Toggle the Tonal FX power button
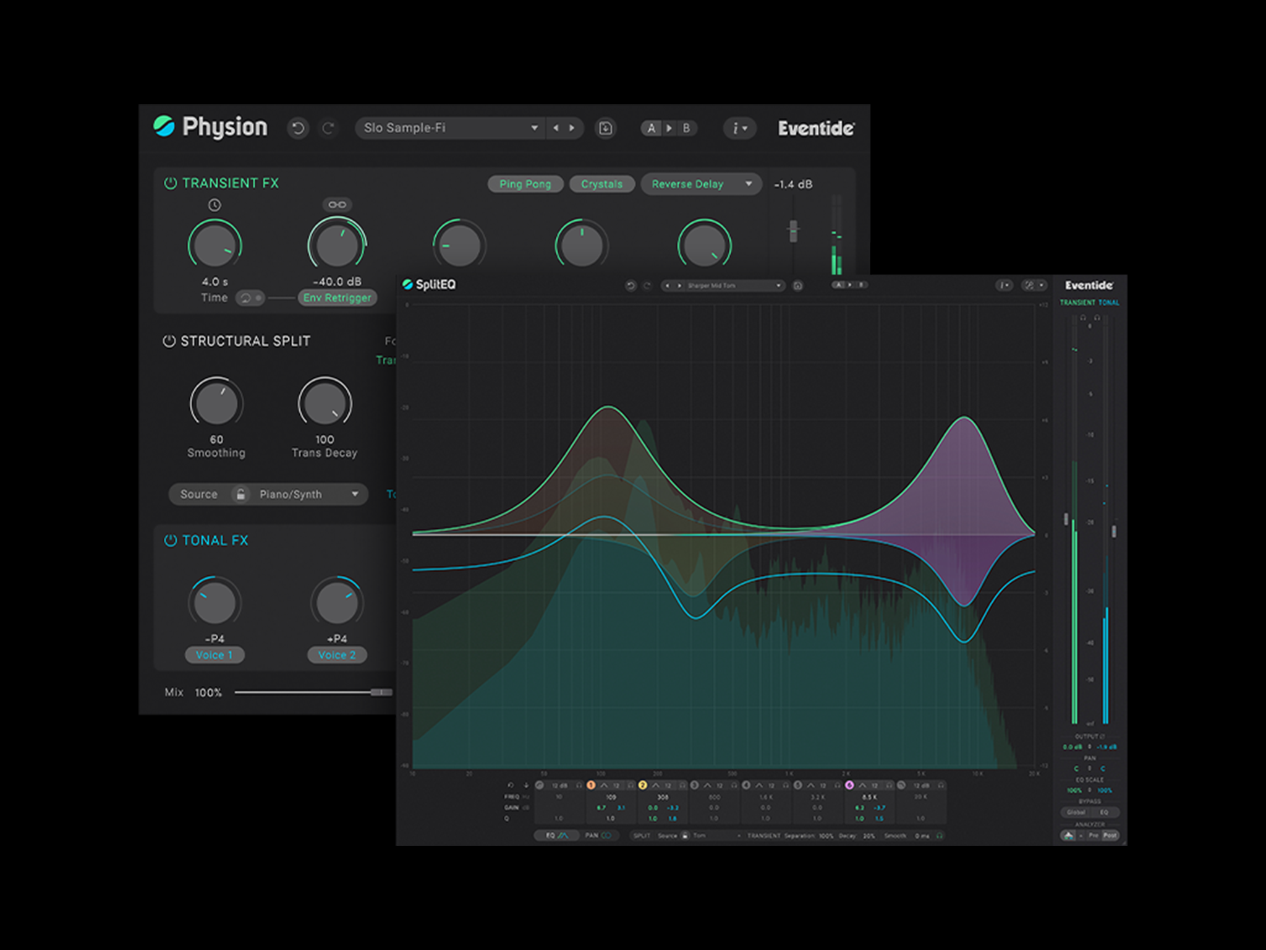This screenshot has height=950, width=1266. pyautogui.click(x=170, y=540)
